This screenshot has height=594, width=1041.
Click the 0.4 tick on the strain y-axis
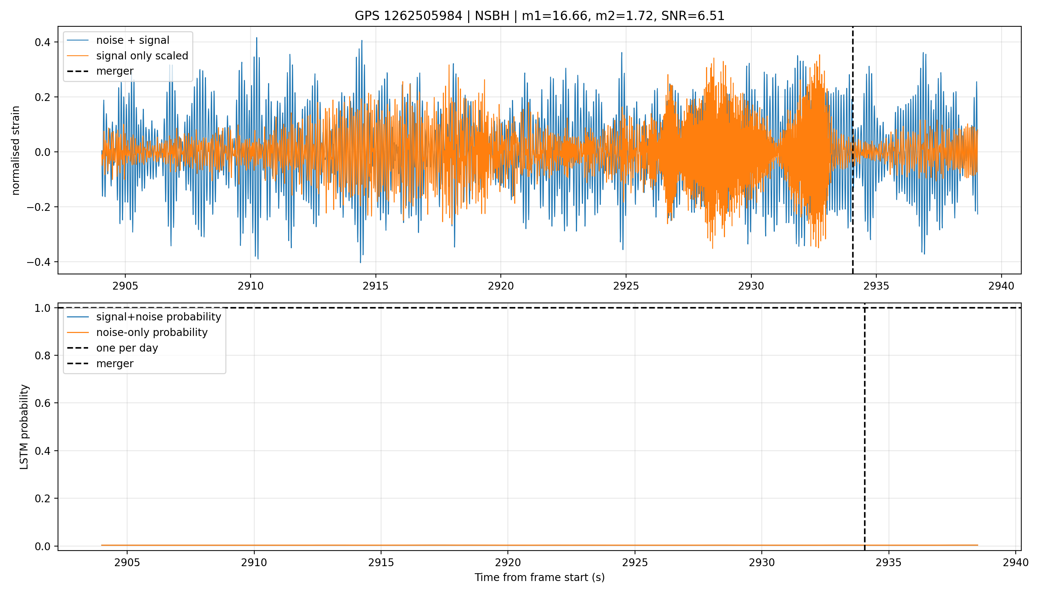pyautogui.click(x=42, y=42)
